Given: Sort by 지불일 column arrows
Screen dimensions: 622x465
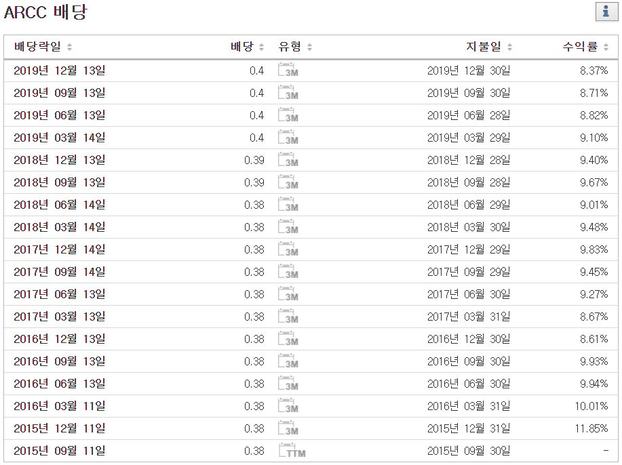Looking at the screenshot, I should click(509, 47).
